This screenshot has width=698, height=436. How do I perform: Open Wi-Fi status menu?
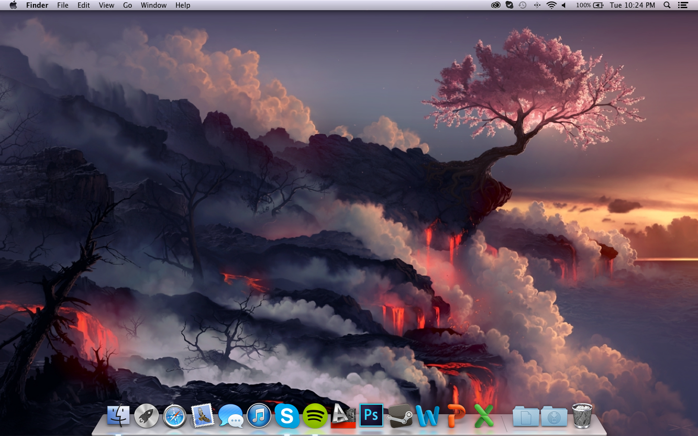click(551, 5)
